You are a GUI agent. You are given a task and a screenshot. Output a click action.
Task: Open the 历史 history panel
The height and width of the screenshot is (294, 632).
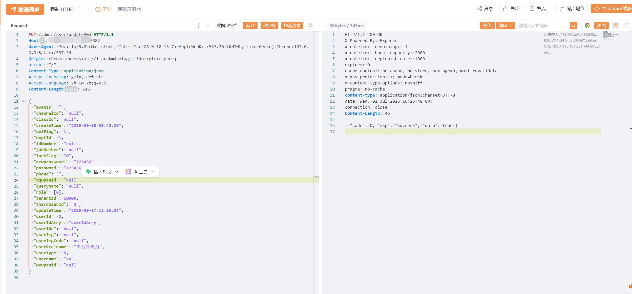103,9
